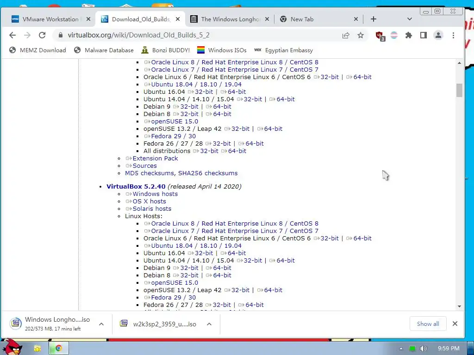Image resolution: width=474 pixels, height=355 pixels.
Task: Reload the VirtualBox page
Action: (42, 35)
